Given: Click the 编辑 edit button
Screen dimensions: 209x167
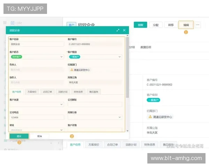Looking at the screenshot, I should coord(186,25).
